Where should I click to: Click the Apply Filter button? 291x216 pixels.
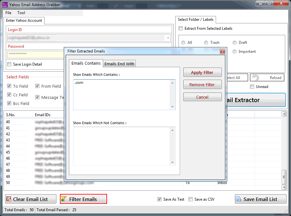202,72
